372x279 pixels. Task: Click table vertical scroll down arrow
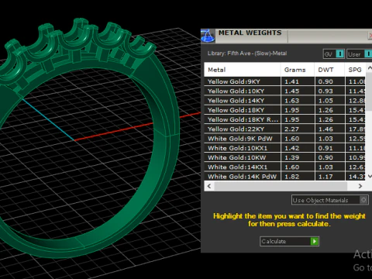pyautogui.click(x=370, y=176)
